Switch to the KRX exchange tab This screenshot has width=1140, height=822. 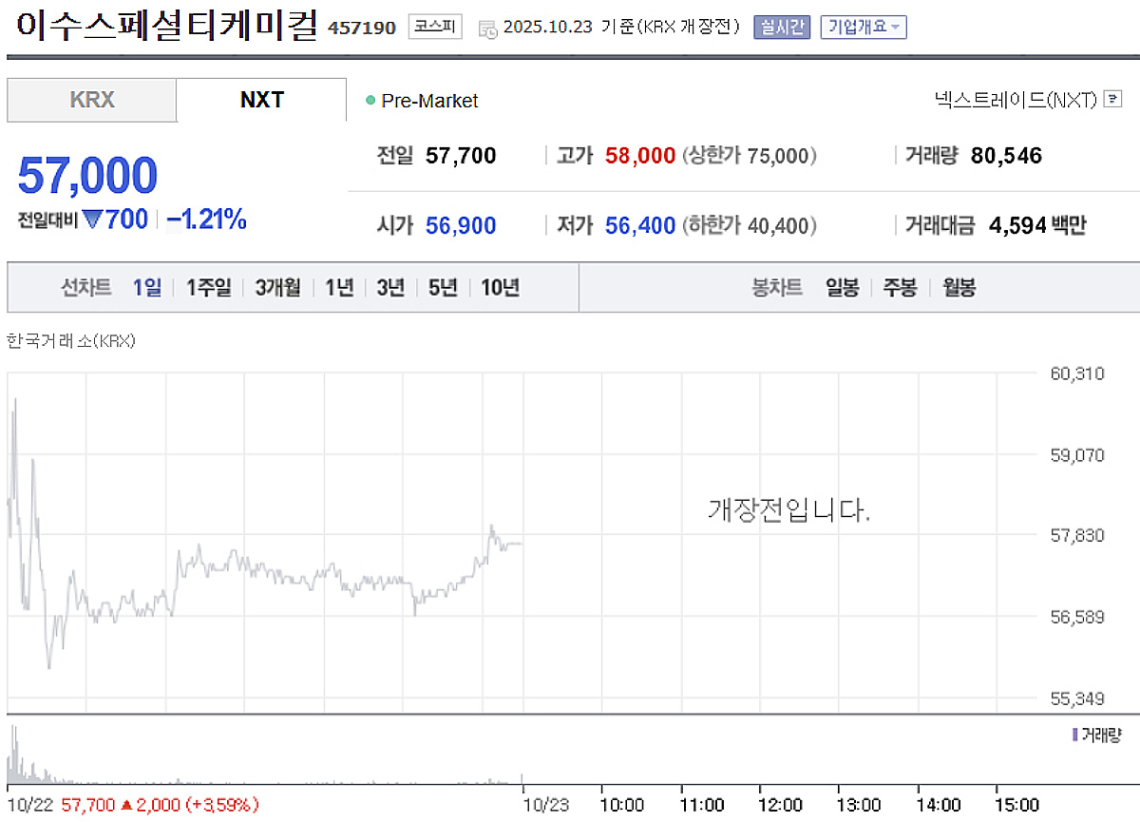pos(90,99)
